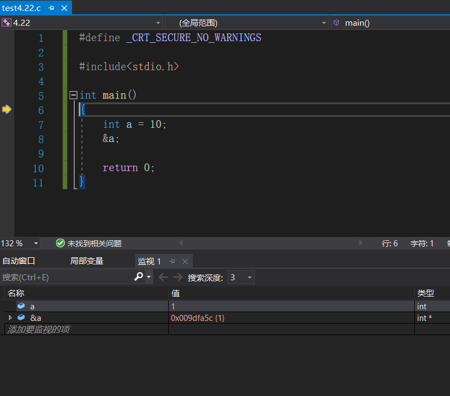This screenshot has width=450, height=396.
Task: Collapse the main function outline block
Action: pyautogui.click(x=73, y=95)
